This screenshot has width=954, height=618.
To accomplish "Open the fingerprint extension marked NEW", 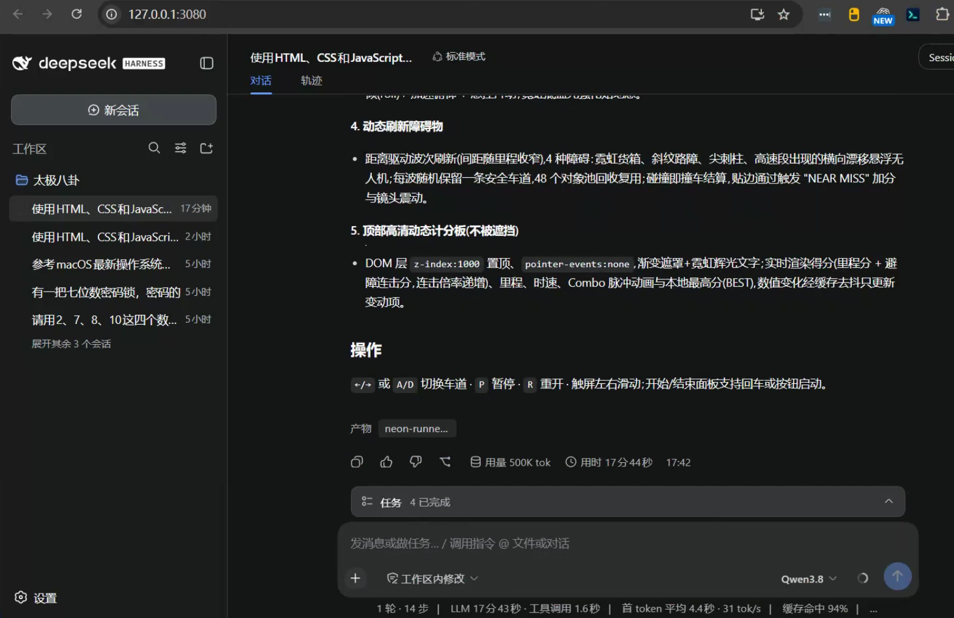I will pyautogui.click(x=883, y=15).
